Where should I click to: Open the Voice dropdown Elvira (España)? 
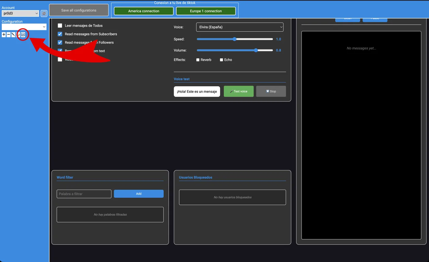(240, 27)
